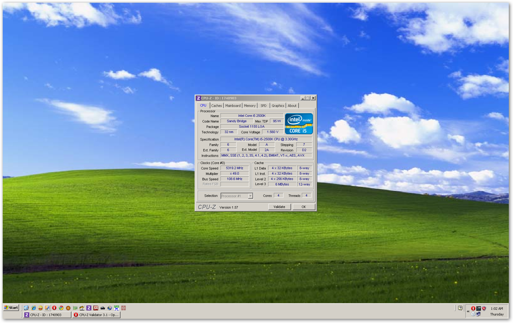This screenshot has width=513, height=323.
Task: Launch Google Chrome from Quick Launch
Action: [61, 308]
